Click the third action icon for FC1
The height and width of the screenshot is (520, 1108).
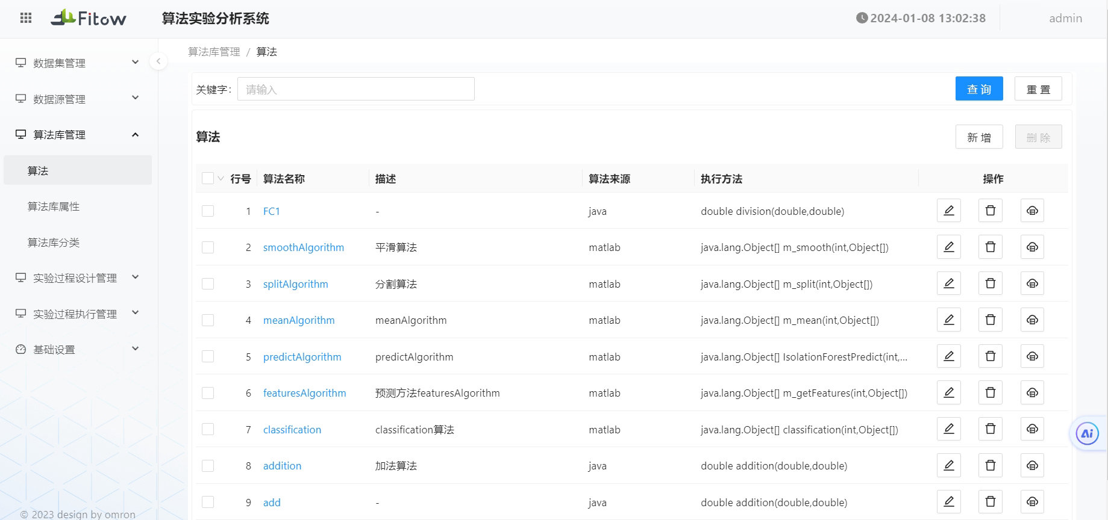point(1032,211)
